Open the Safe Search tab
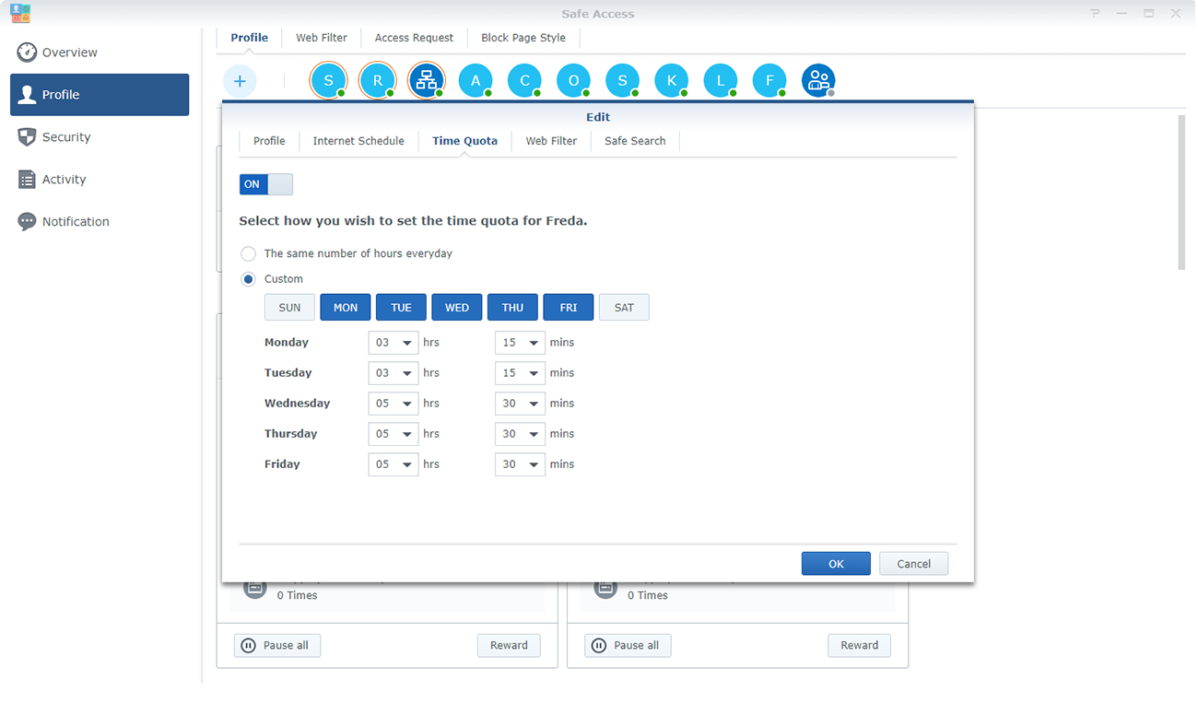 coord(635,141)
